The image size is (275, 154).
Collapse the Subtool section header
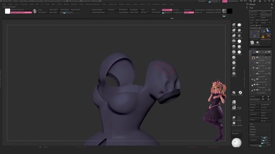coord(253,49)
